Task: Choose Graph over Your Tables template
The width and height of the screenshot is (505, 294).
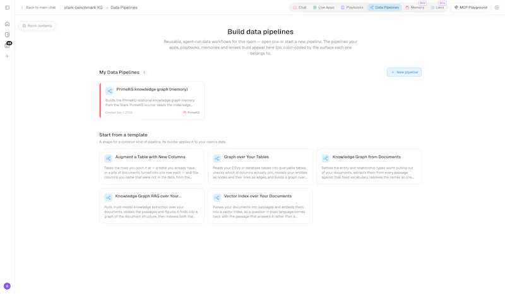Action: pos(260,166)
